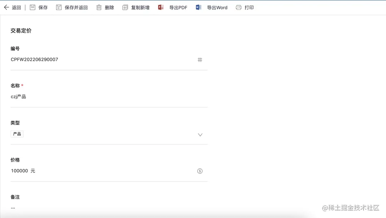Click the 价格 field label

[x=15, y=160]
